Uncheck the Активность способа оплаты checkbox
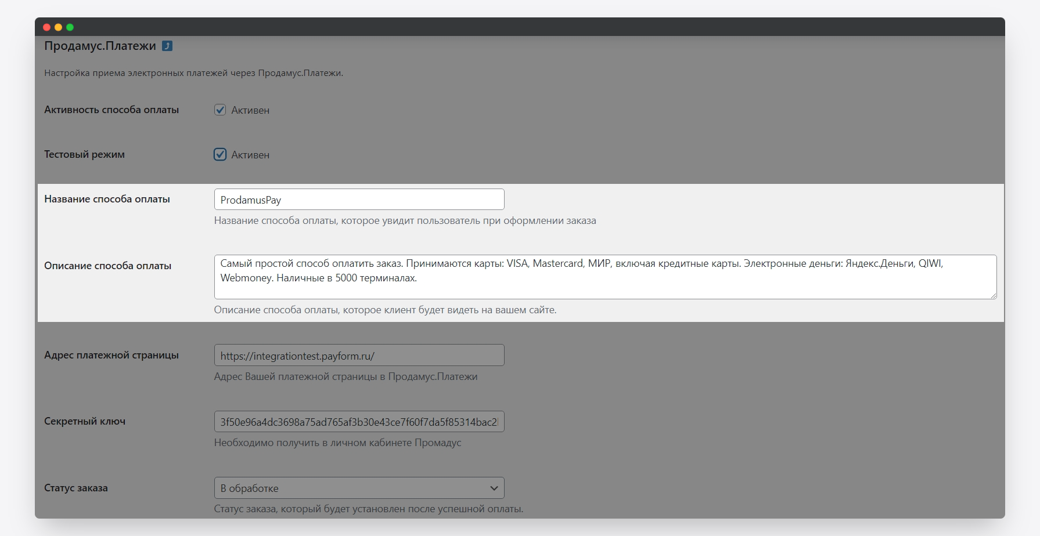The image size is (1040, 536). [x=220, y=110]
